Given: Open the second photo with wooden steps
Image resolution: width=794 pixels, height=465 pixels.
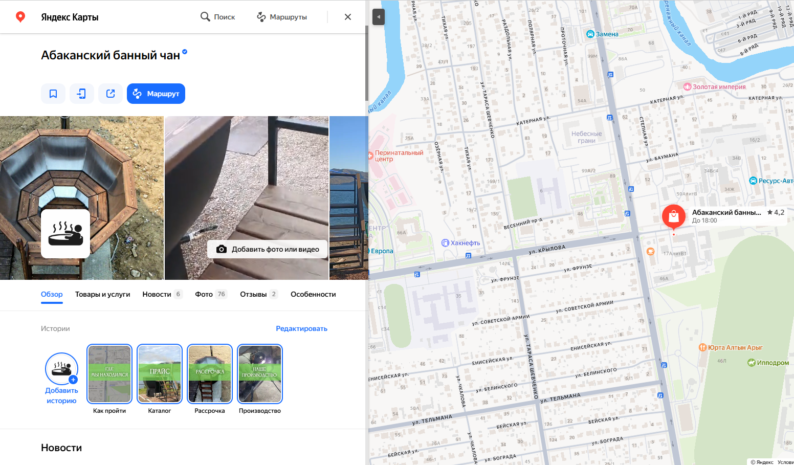Looking at the screenshot, I should (x=247, y=198).
